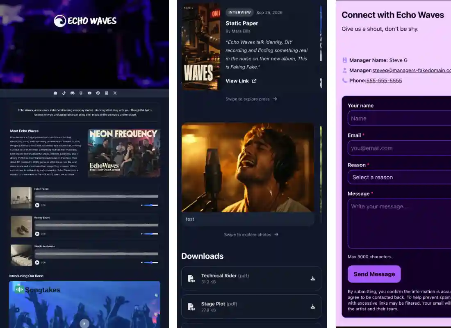The width and height of the screenshot is (451, 328).
Task: Open the YouTube social icon
Action: (89, 93)
